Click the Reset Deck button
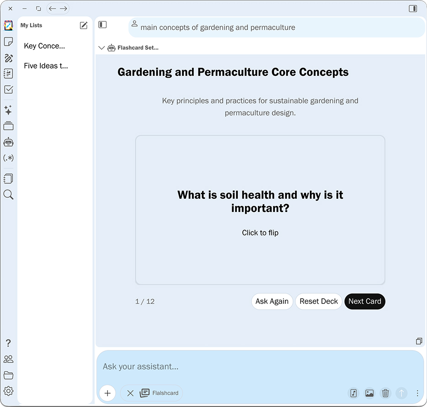This screenshot has width=427, height=407. (x=319, y=301)
